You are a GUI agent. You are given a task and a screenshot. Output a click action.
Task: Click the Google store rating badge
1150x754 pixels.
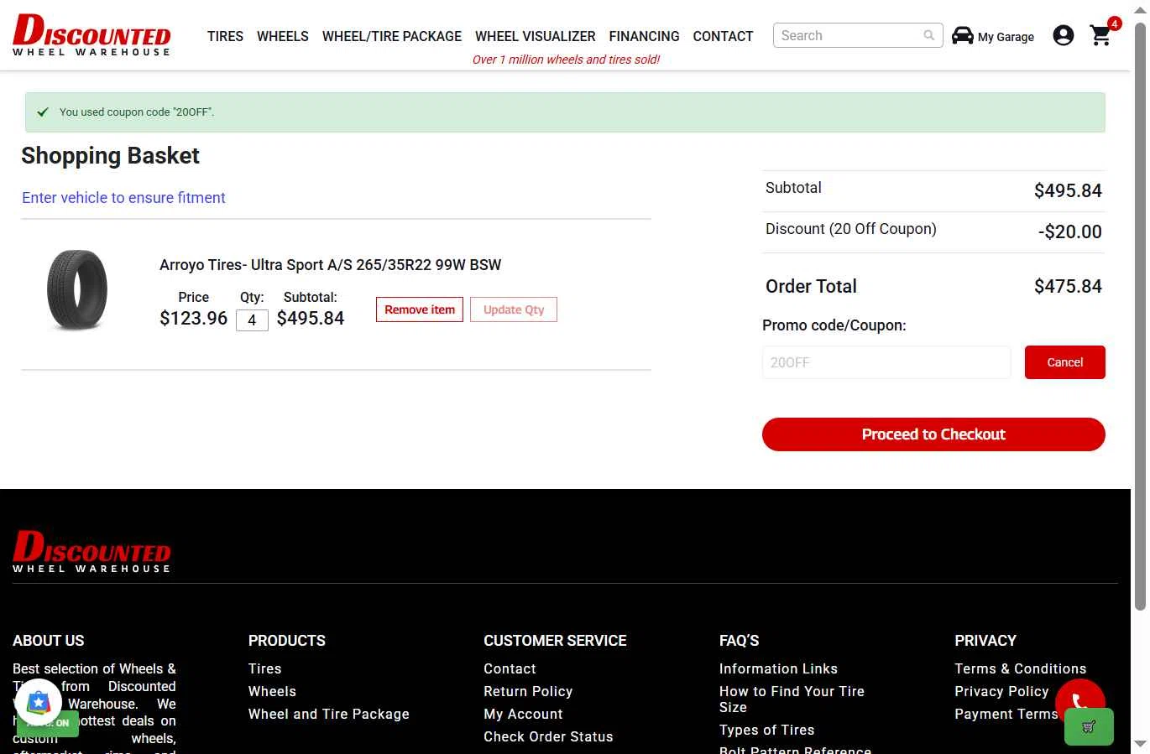(x=39, y=702)
